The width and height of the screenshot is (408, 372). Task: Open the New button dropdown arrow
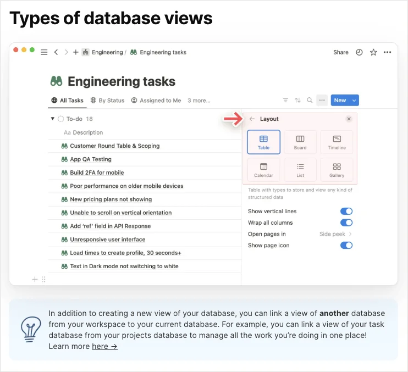354,101
